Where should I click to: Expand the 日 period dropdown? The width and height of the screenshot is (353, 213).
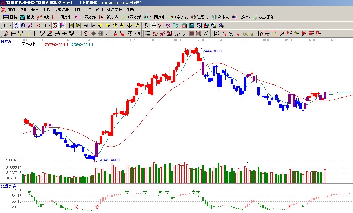pyautogui.click(x=10, y=25)
